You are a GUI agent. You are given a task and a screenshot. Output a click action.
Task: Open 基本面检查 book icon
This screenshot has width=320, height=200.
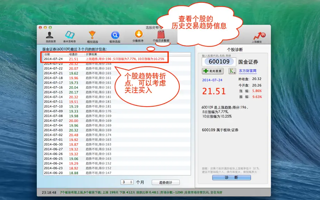pos(70,37)
